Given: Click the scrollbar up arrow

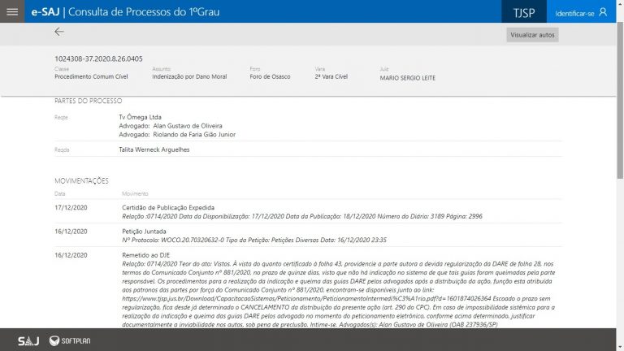Looking at the screenshot, I should (x=619, y=28).
